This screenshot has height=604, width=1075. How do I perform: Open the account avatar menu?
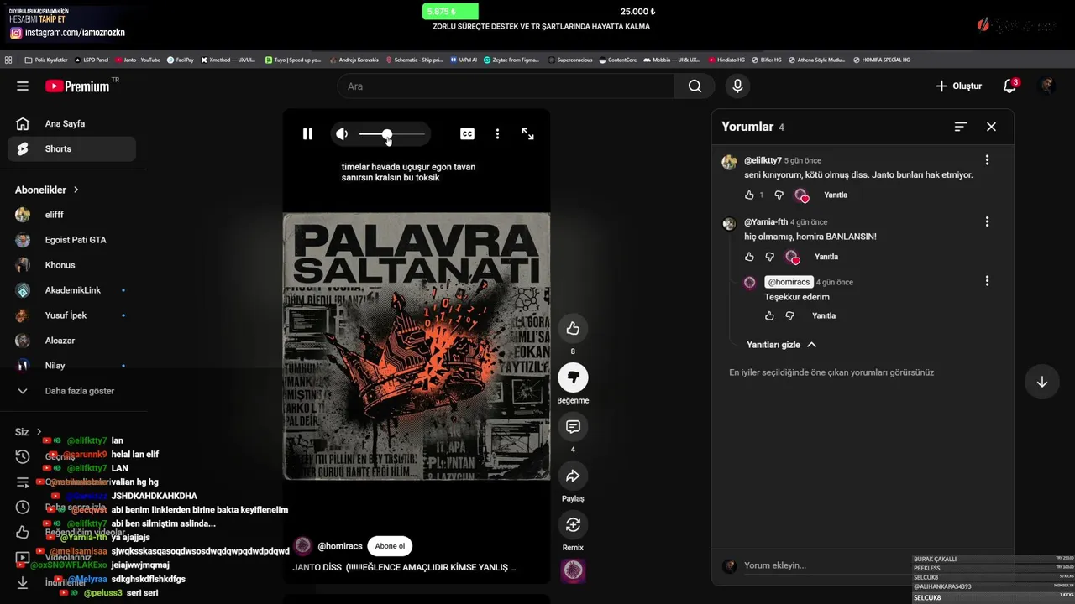click(x=1046, y=86)
